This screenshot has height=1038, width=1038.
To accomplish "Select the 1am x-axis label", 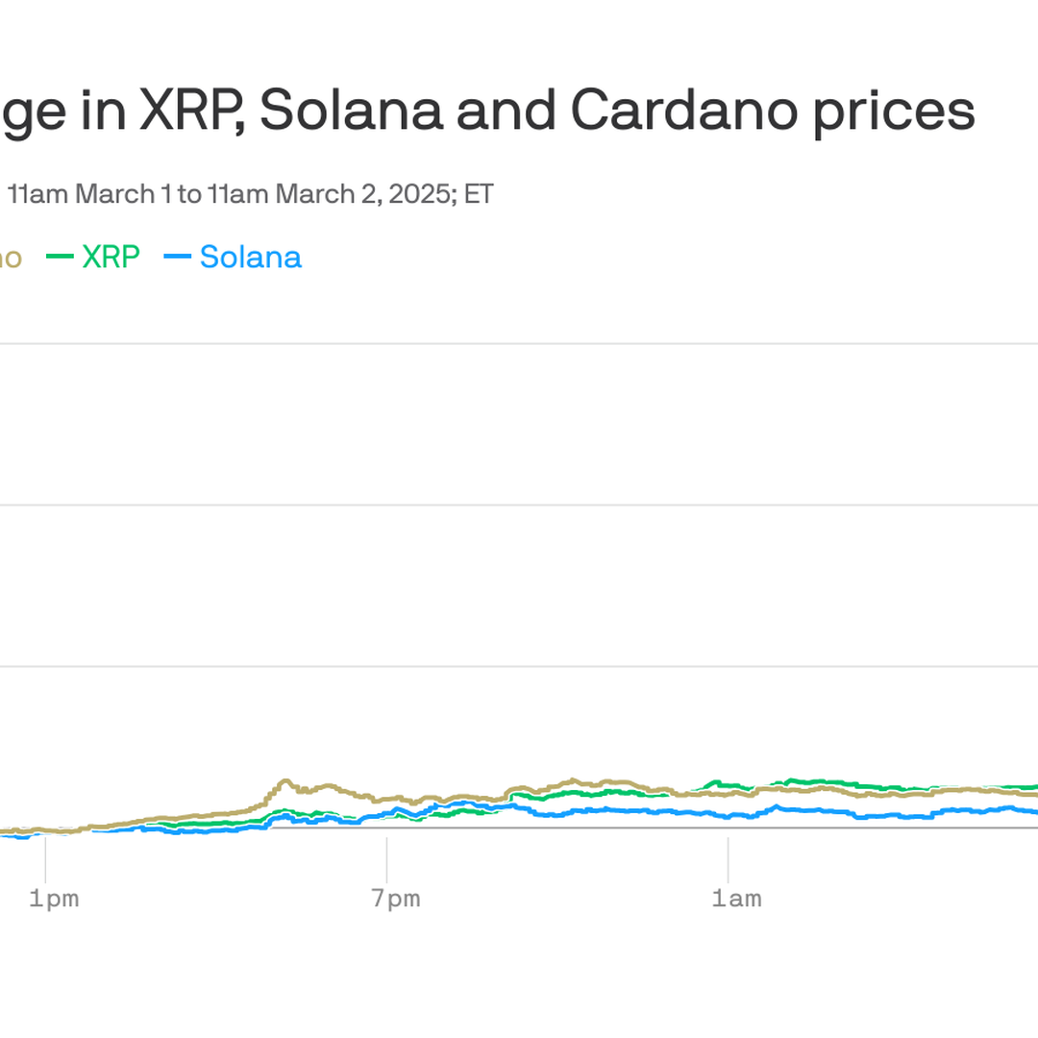I will click(736, 899).
